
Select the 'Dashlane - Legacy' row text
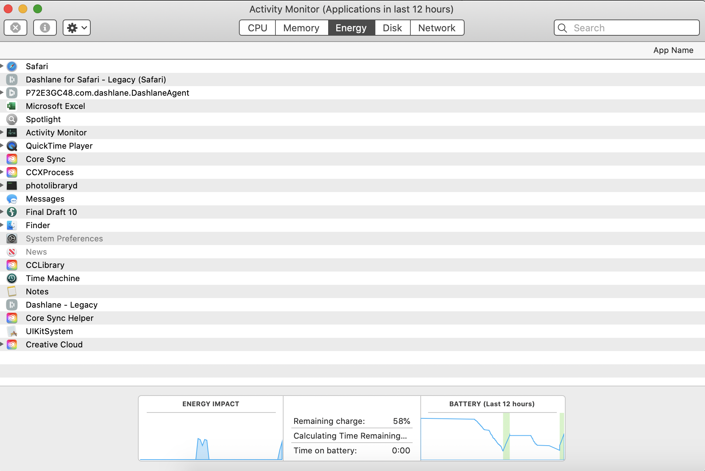tap(62, 305)
